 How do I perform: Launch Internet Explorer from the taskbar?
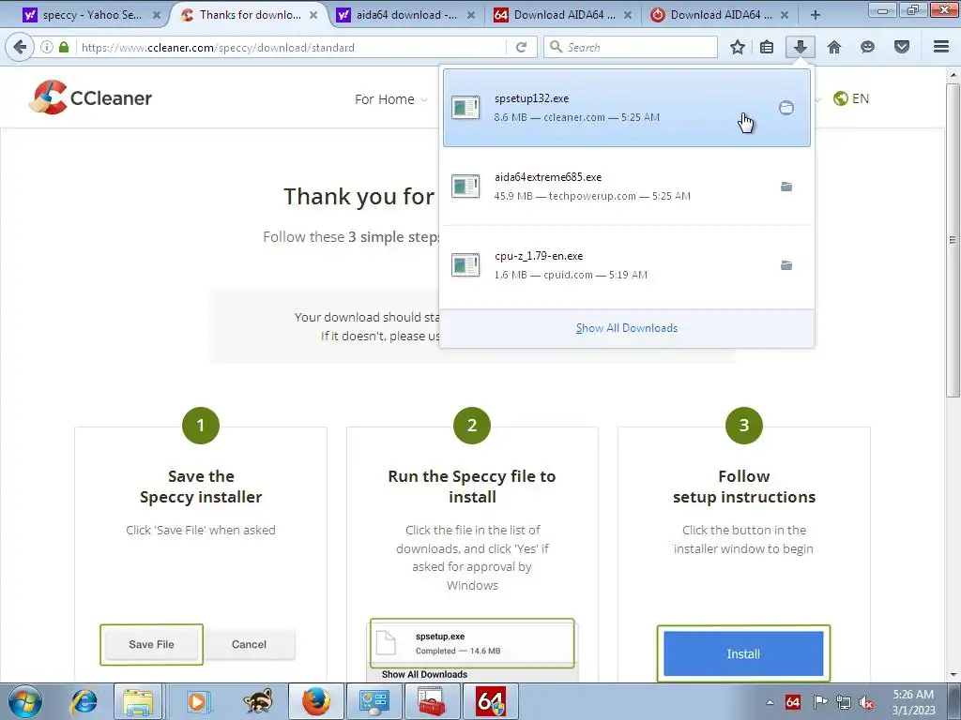tap(84, 701)
